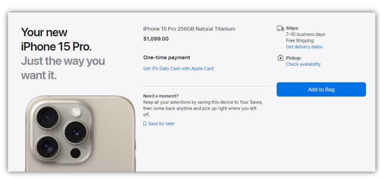Click the top-left camera lens on the phone

[x=47, y=118]
